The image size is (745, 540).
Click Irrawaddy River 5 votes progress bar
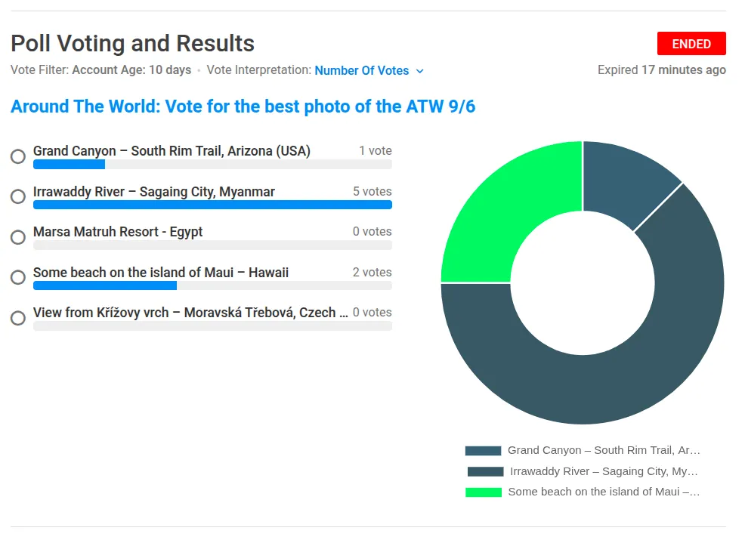click(212, 205)
